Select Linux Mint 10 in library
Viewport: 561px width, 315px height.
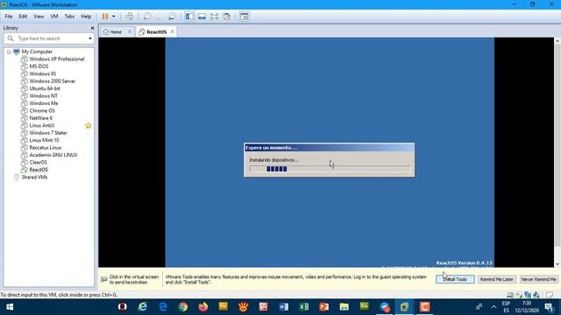(x=44, y=140)
